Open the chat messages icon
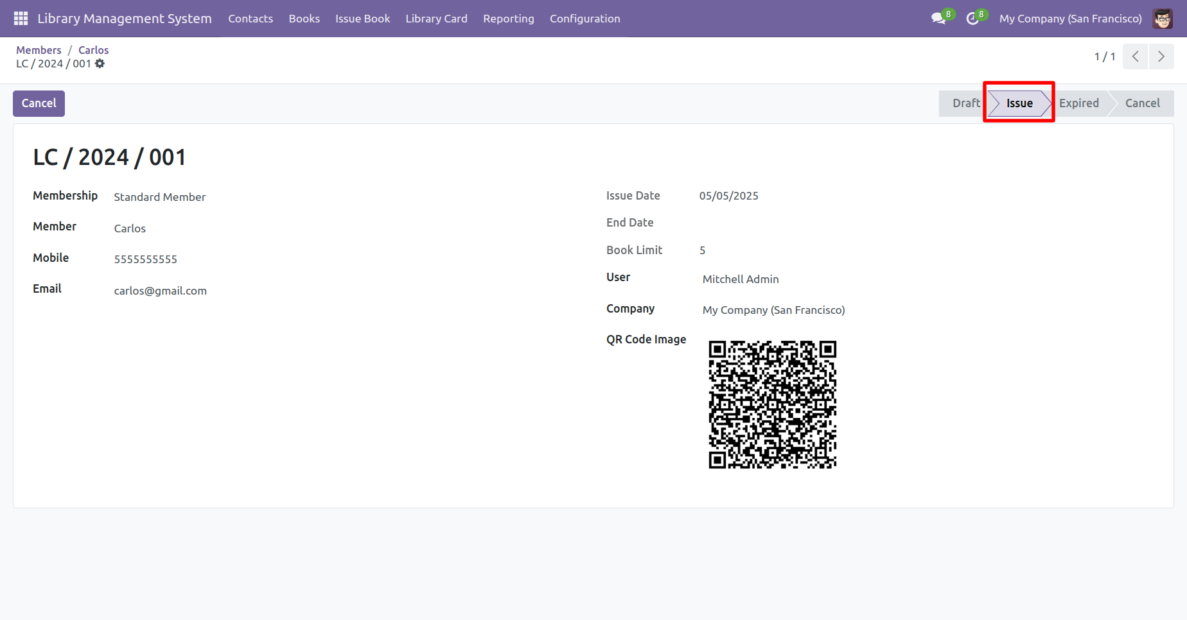 click(938, 19)
